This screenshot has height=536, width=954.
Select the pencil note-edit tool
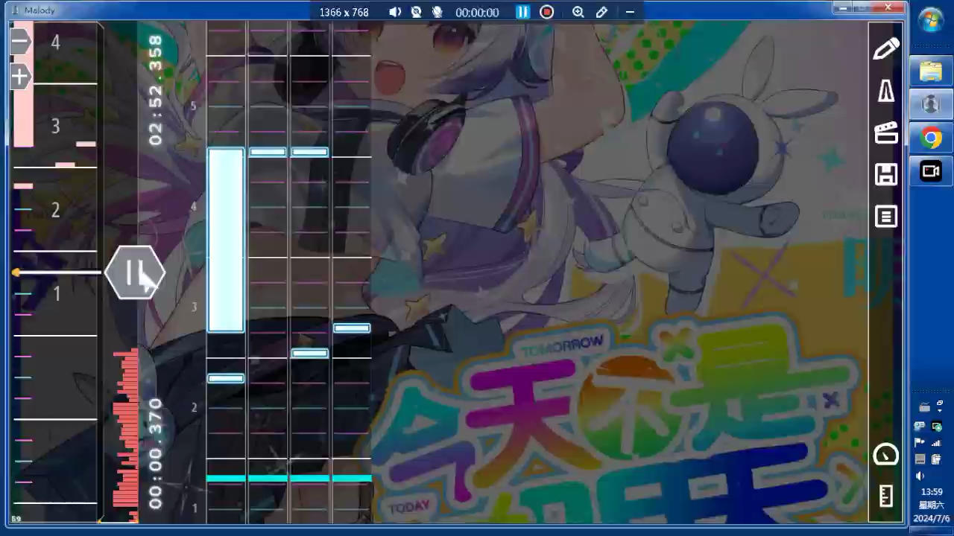click(x=886, y=49)
